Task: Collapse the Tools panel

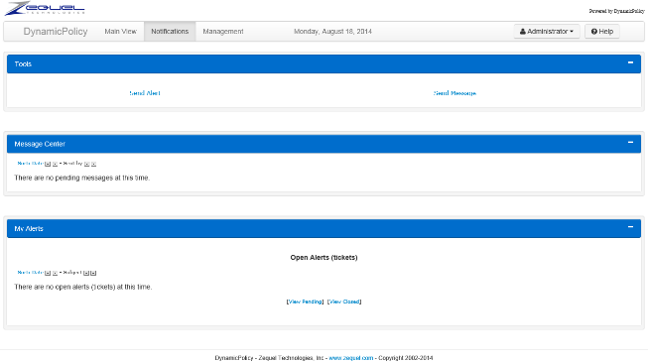Action: (631, 62)
